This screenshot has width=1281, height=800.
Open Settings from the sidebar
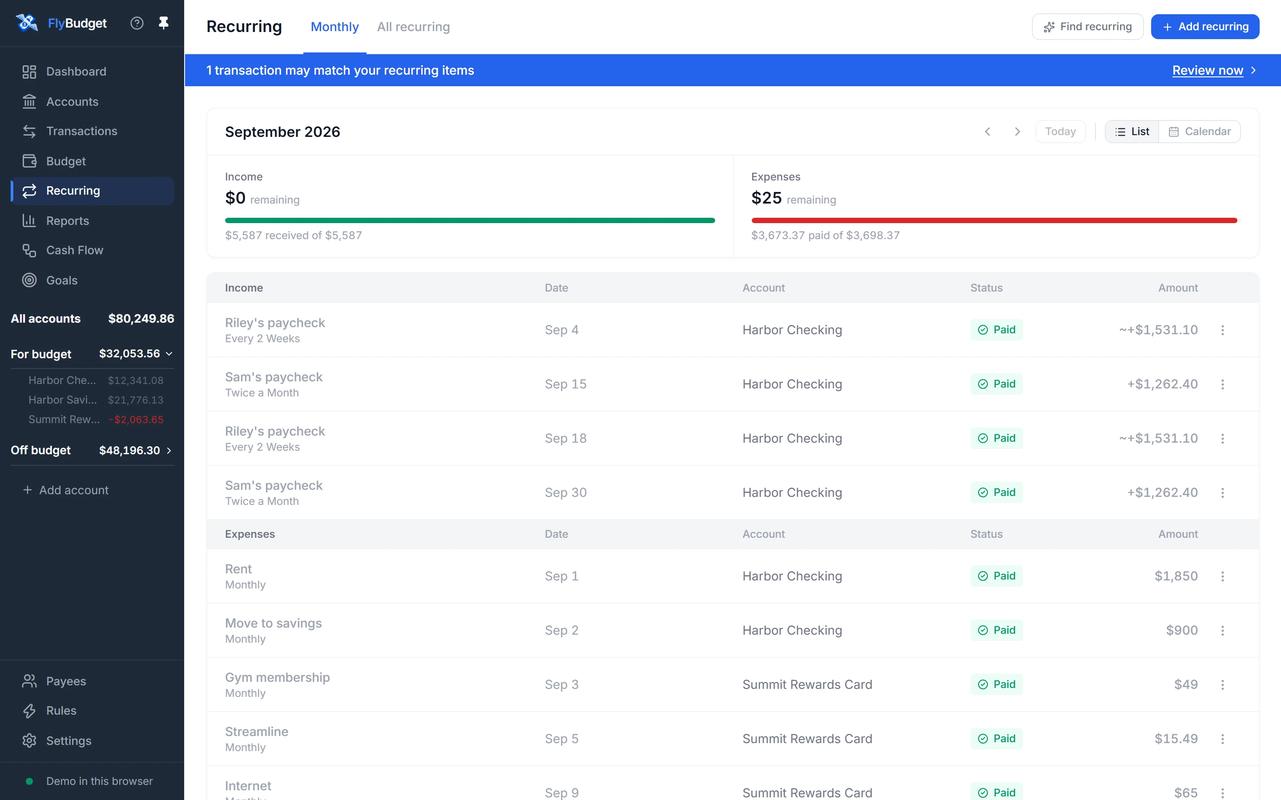pyautogui.click(x=92, y=741)
